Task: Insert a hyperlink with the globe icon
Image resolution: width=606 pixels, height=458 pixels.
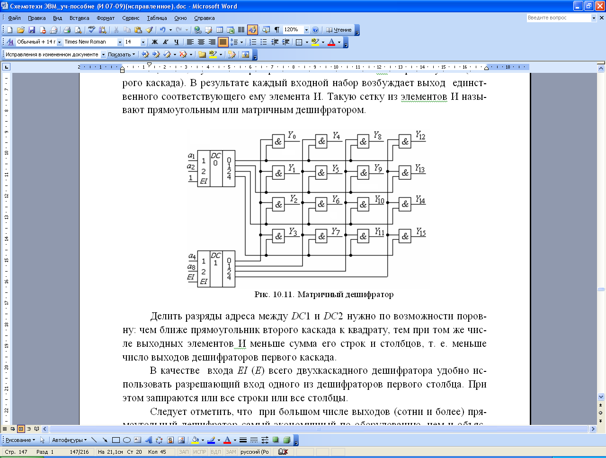Action: point(197,30)
